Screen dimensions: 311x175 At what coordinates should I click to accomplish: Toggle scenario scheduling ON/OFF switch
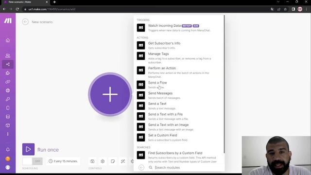(33, 161)
